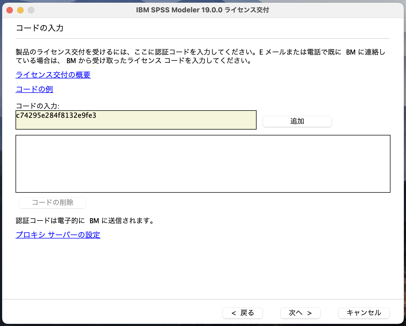The height and width of the screenshot is (326, 406).
Task: Click inside the empty added codes list box
Action: [x=203, y=164]
